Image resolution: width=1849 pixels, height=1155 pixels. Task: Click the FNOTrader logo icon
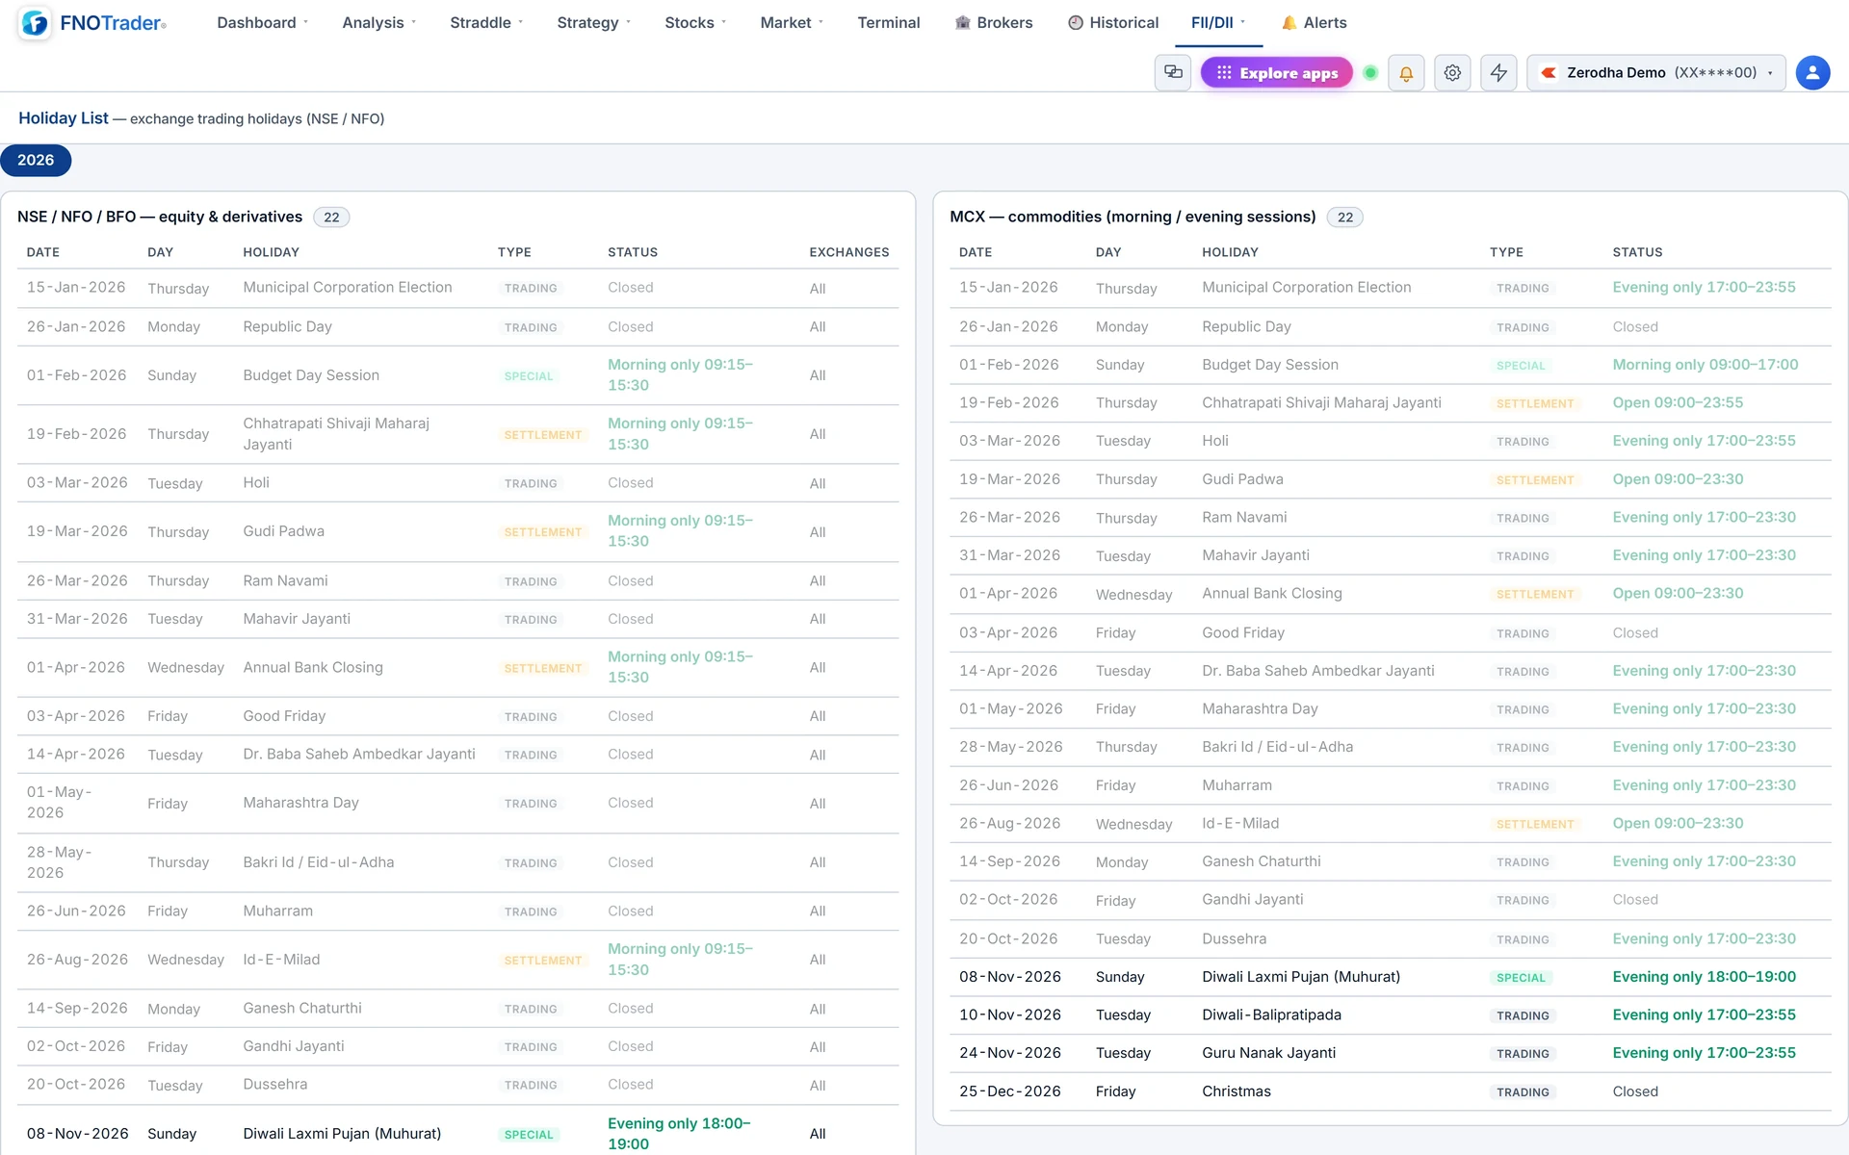click(35, 23)
